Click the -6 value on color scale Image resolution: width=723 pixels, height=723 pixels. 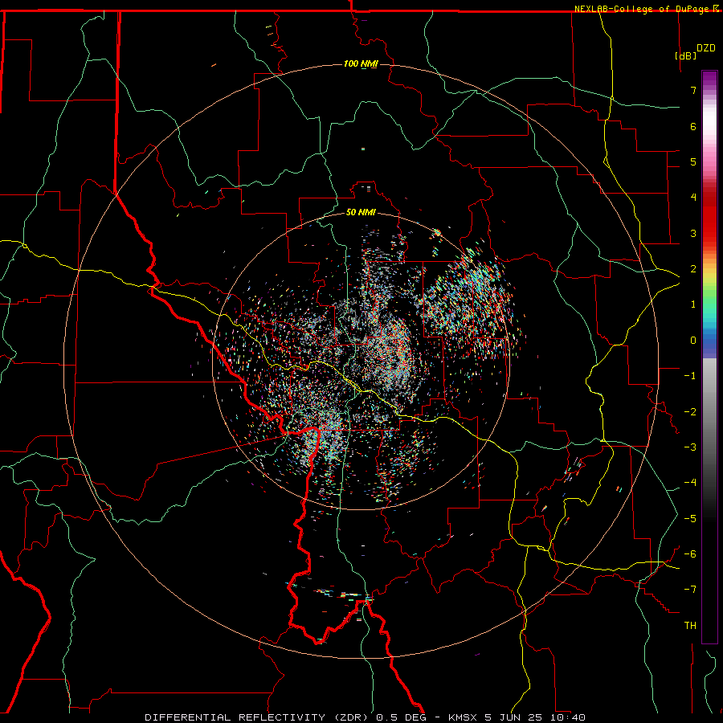tap(690, 554)
